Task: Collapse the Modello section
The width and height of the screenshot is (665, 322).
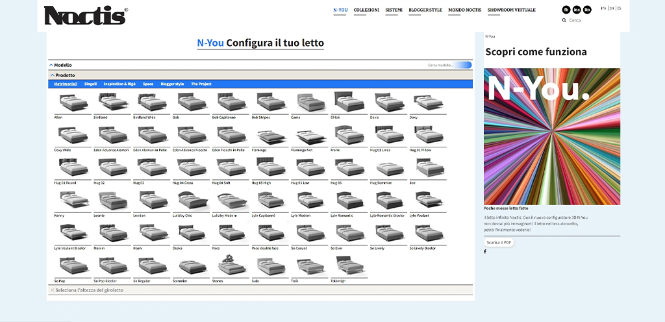Action: 60,66
